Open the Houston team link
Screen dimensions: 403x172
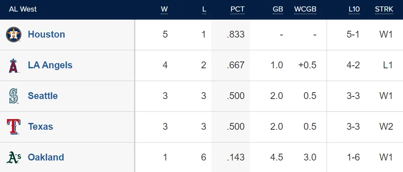coord(46,35)
